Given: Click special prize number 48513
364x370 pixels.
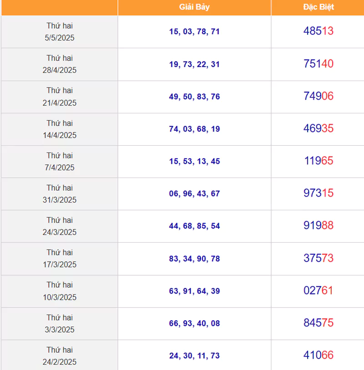Looking at the screenshot, I should (318, 31).
